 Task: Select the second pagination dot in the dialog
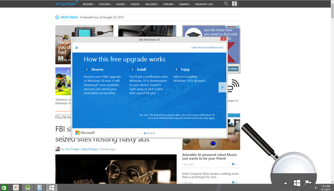(147, 133)
